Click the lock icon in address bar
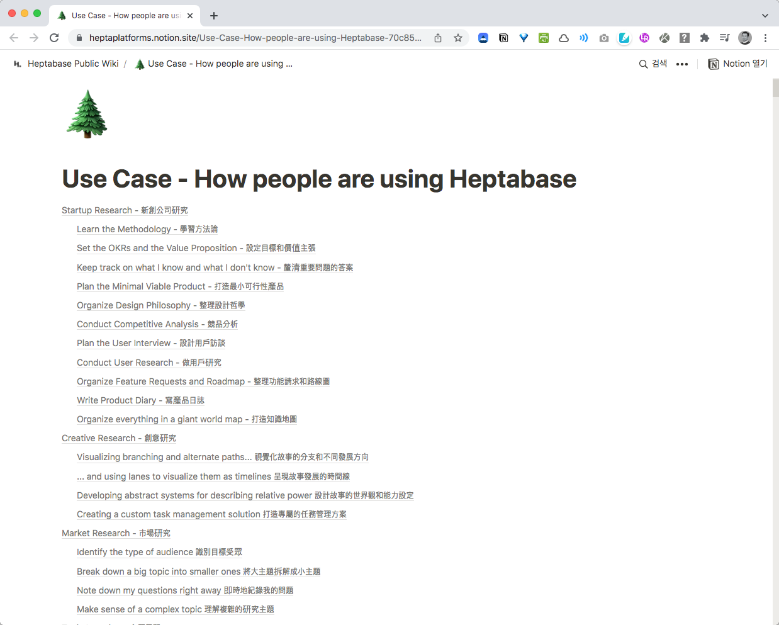 coord(79,38)
